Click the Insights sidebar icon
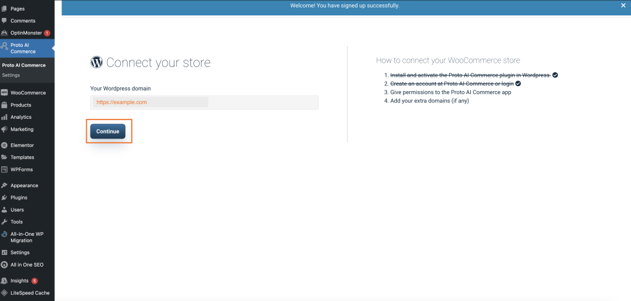Screen dimensions: 631x301 [x=4, y=281]
